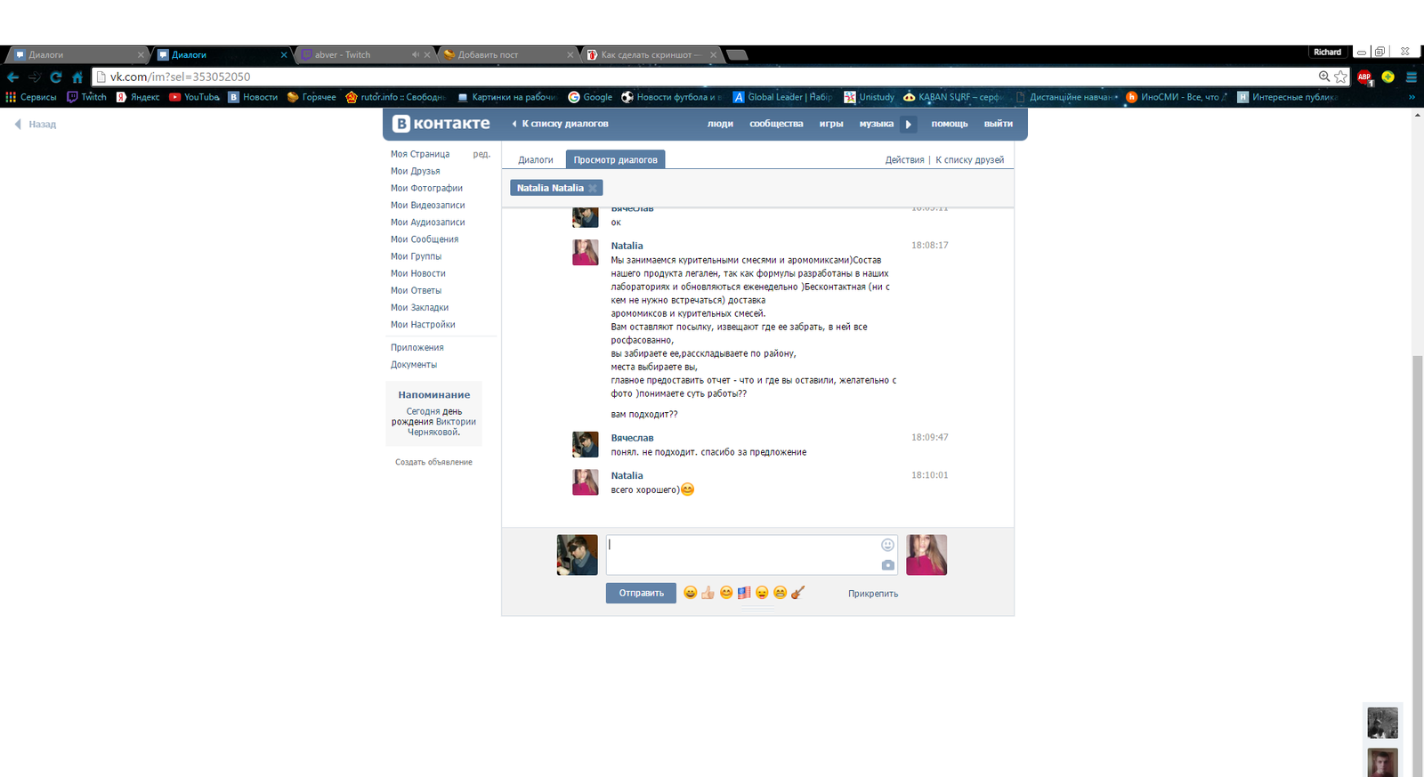The image size is (1424, 777).
Task: Open the Adblock Plus extension icon
Action: coord(1364,77)
